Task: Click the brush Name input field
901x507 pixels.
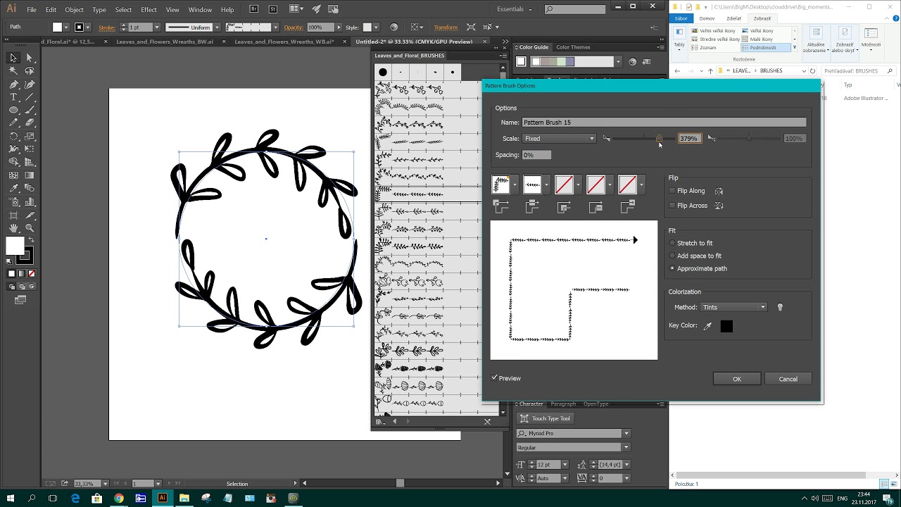Action: pyautogui.click(x=664, y=123)
